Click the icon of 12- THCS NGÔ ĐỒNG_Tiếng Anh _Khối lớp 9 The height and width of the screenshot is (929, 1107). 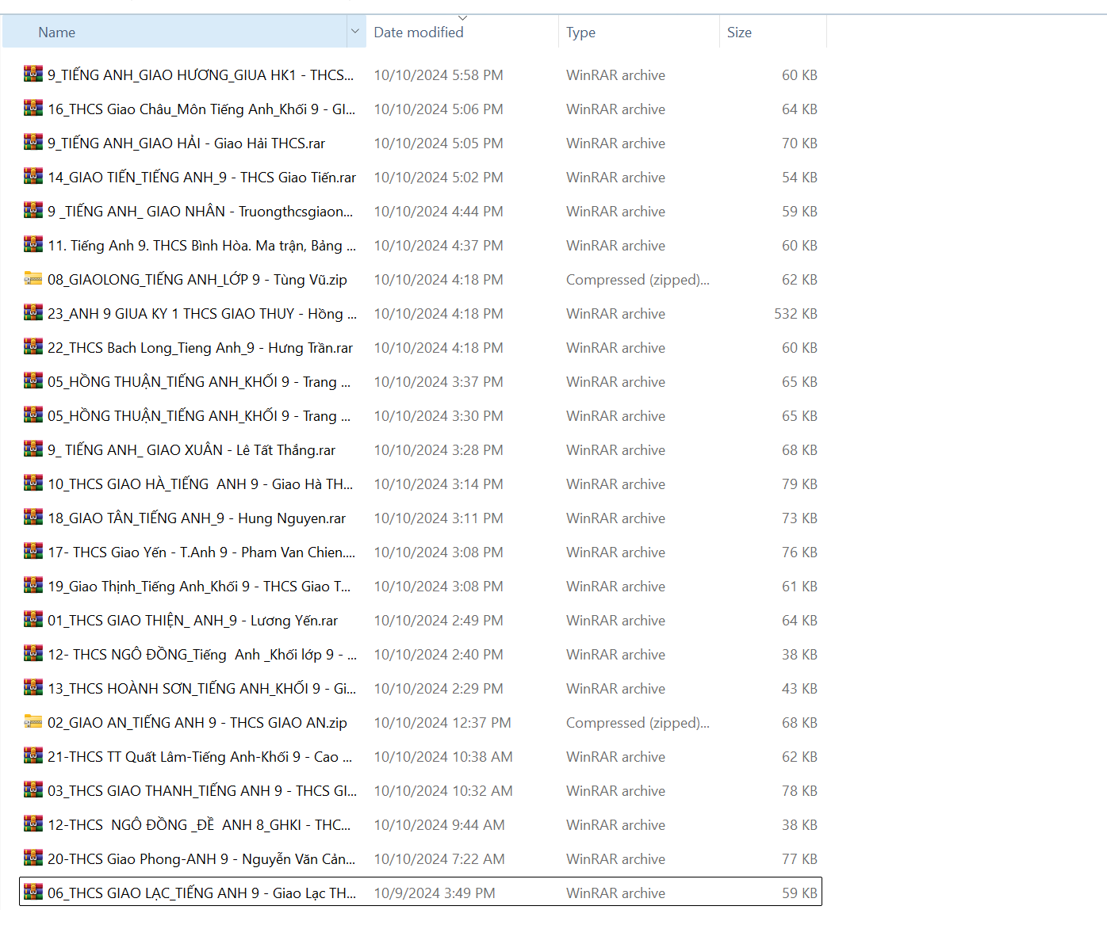point(33,653)
